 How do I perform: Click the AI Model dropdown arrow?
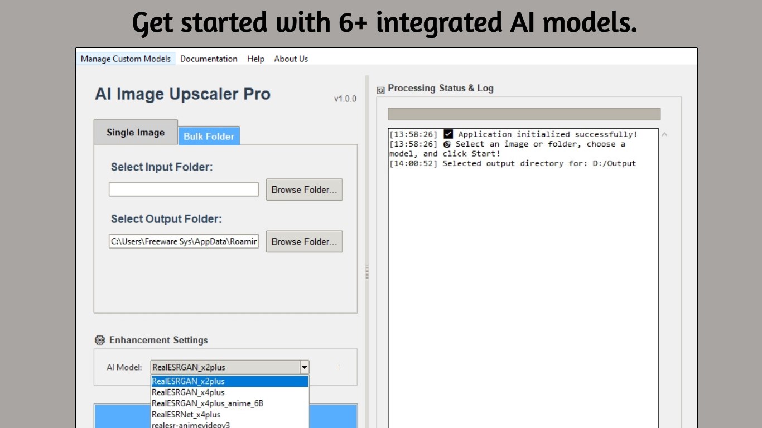pos(305,367)
